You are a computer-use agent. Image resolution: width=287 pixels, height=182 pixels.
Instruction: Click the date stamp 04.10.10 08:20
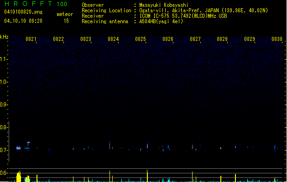23,21
